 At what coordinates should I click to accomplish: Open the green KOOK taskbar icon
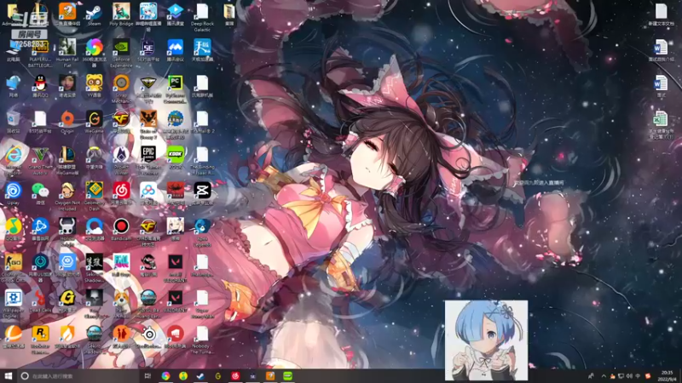[x=287, y=376]
